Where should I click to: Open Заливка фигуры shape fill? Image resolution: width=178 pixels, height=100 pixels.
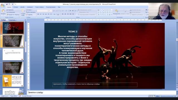(x=135, y=10)
